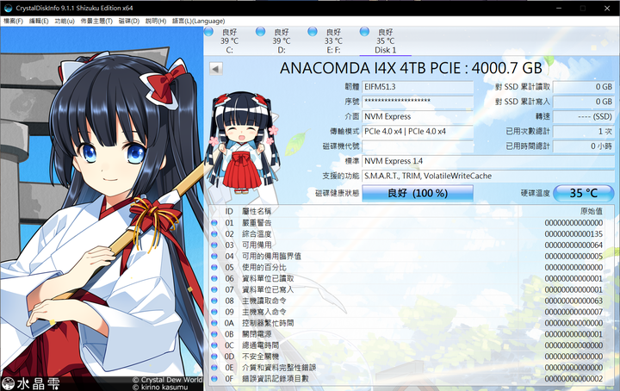Click the status orb for drive C:
Screen dimensions: 620x391
coord(208,32)
